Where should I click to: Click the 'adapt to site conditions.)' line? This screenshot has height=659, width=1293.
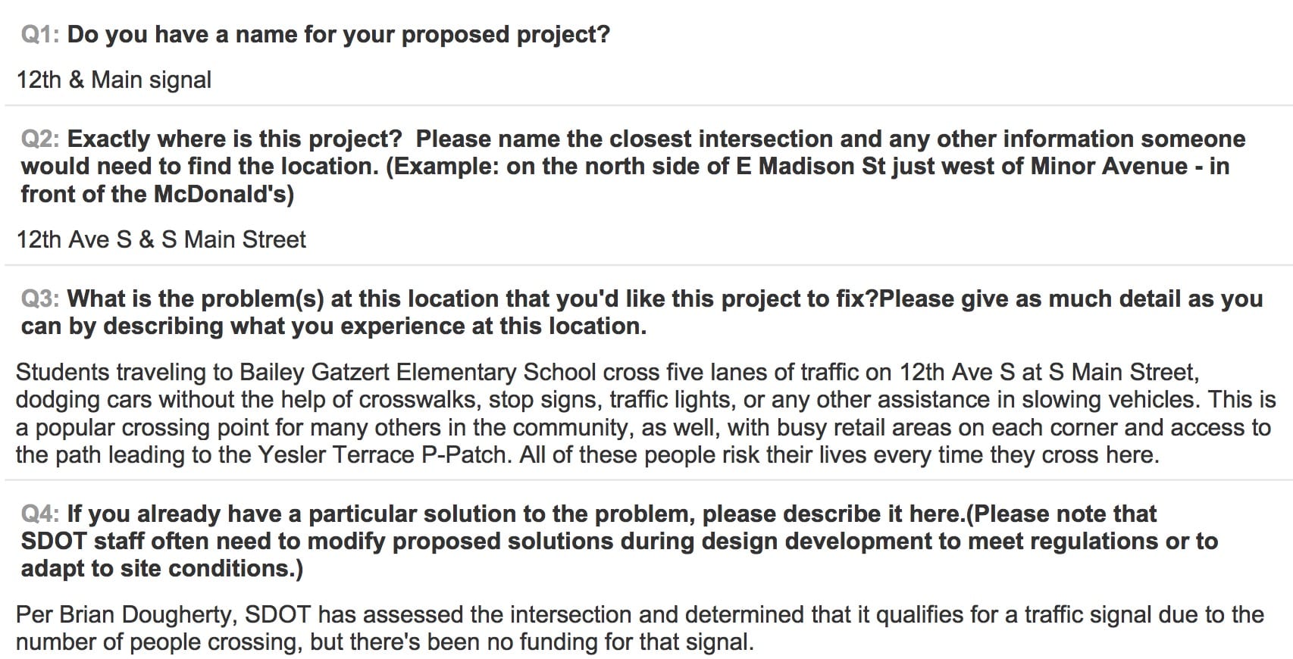(162, 569)
